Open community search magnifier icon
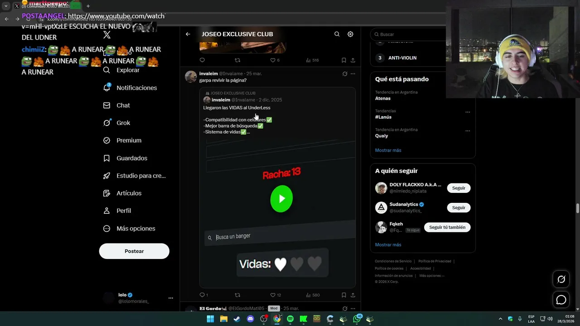Screen dimensions: 580x326 [x=337, y=34]
